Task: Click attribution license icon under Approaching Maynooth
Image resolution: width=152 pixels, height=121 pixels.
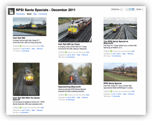Action: tap(59, 95)
